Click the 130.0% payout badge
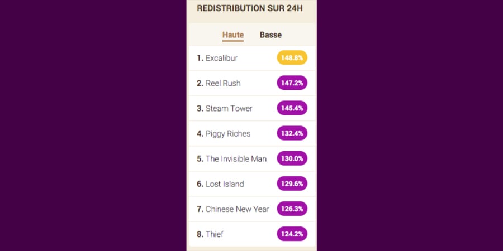This screenshot has height=251, width=503. [292, 158]
